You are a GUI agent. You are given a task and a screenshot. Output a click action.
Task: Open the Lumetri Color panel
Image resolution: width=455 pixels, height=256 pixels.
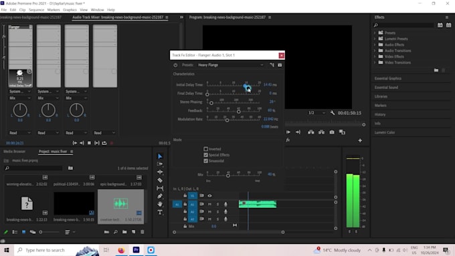pos(385,132)
